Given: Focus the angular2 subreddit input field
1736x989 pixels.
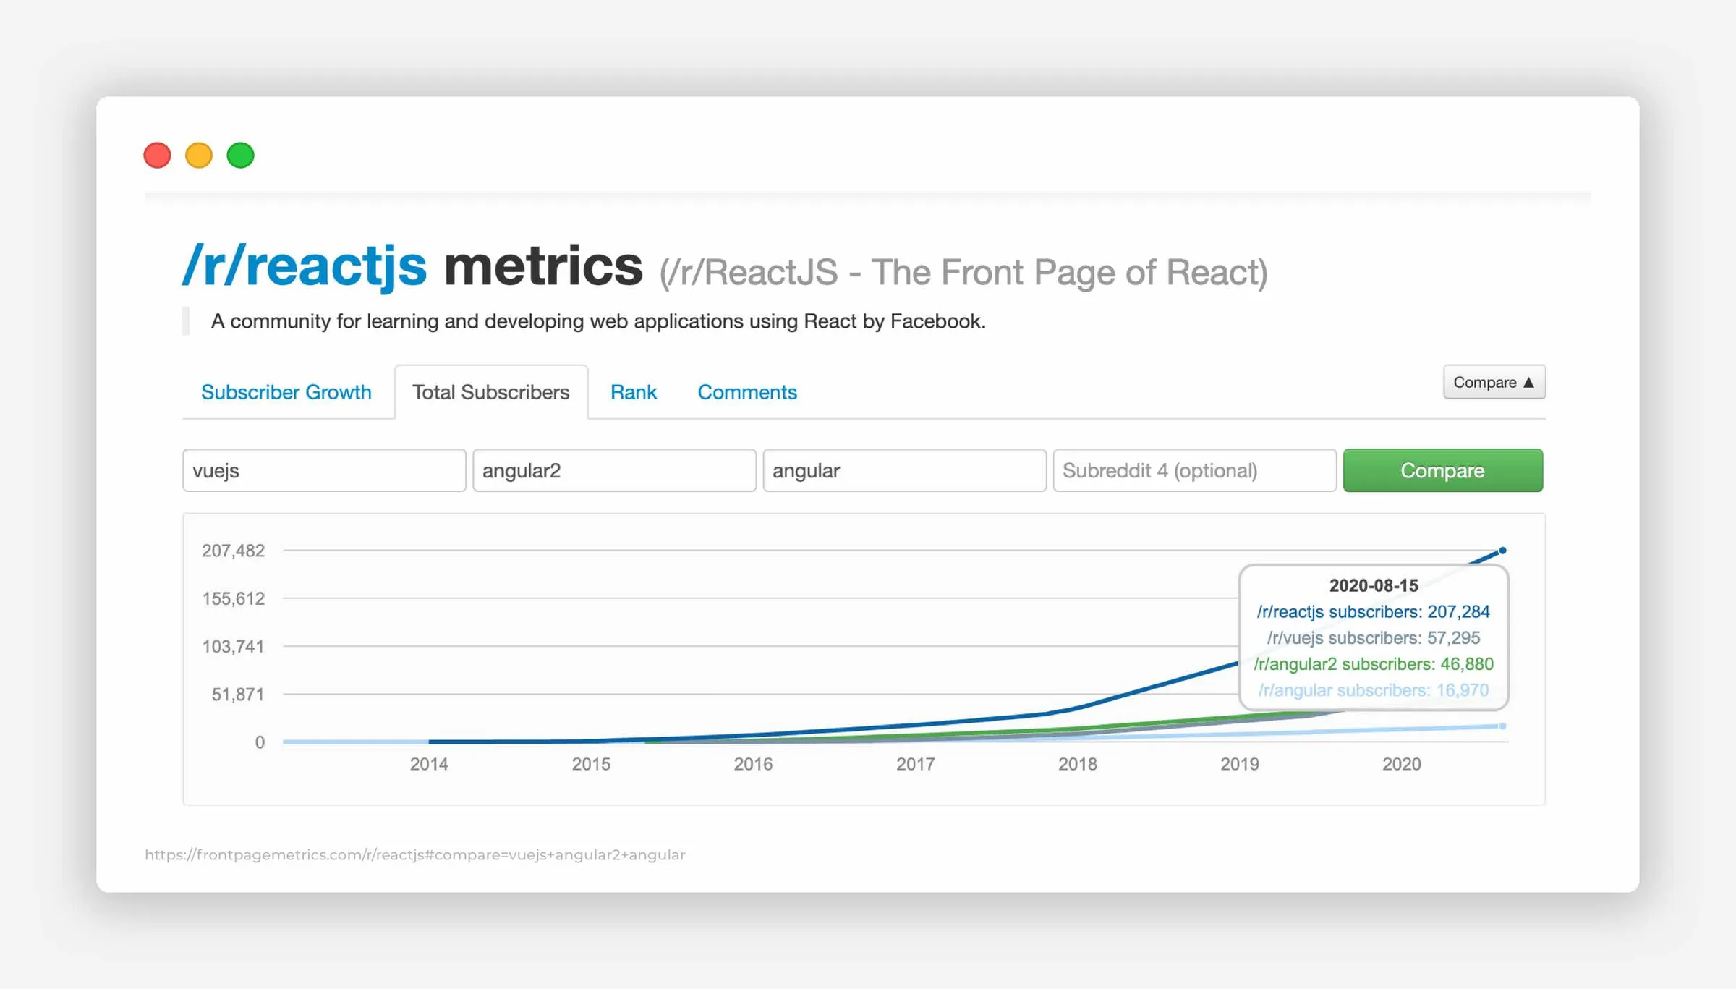Looking at the screenshot, I should click(614, 470).
